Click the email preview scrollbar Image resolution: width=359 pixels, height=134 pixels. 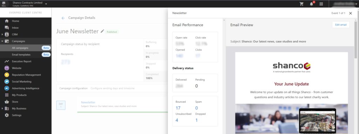click(355, 40)
